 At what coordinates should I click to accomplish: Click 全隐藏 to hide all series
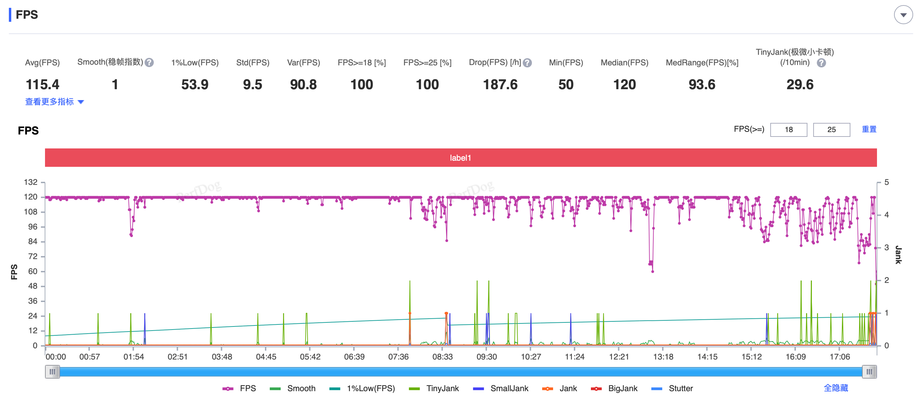tap(835, 388)
